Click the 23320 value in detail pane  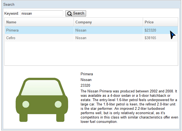click(85, 86)
